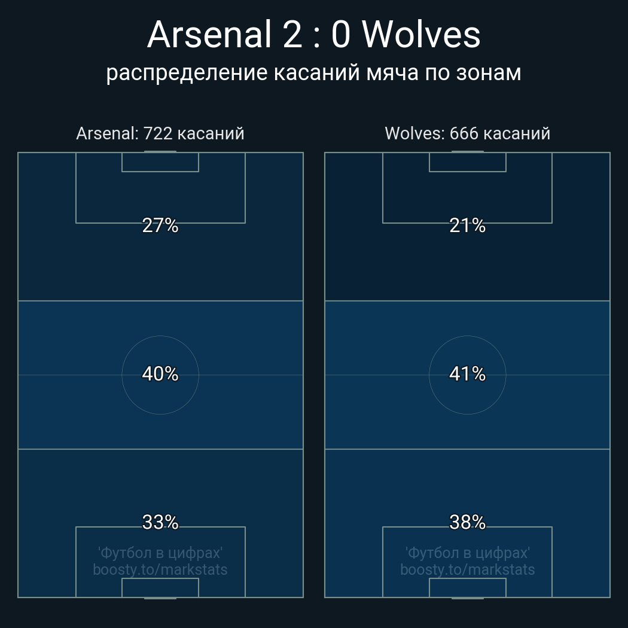628x628 pixels.
Task: Select the bottom six-yard box on Wolves pitch
Action: coord(467,587)
